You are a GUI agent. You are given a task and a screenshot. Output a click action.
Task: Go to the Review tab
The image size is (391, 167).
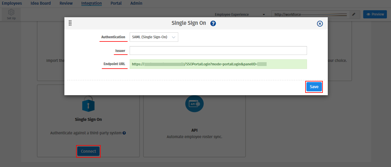tap(66, 4)
